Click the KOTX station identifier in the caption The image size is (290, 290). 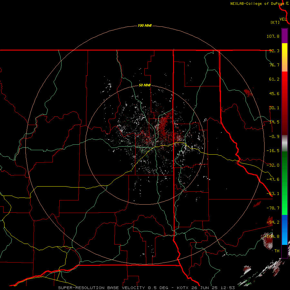pyautogui.click(x=183, y=288)
